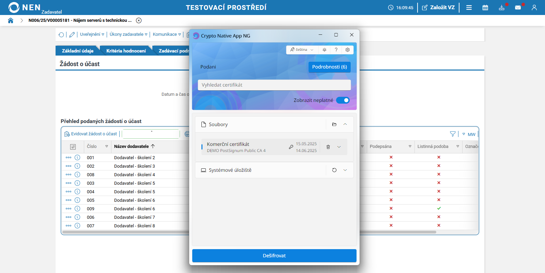Viewport: 545px width, 273px height.
Task: Switch to the Základní údaje tab
Action: [78, 51]
